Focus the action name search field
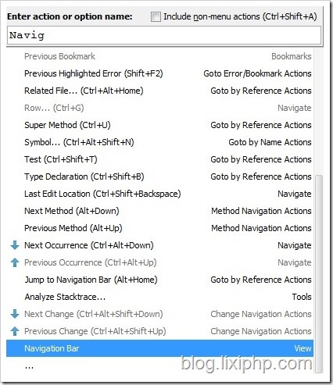Image resolution: width=333 pixels, height=385 pixels. (164, 35)
